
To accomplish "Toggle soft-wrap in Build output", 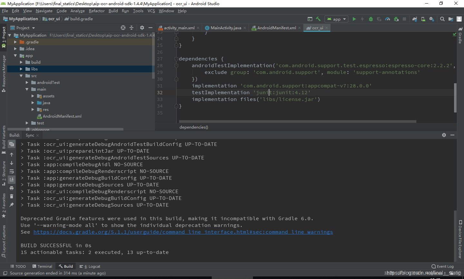I will tap(12, 171).
